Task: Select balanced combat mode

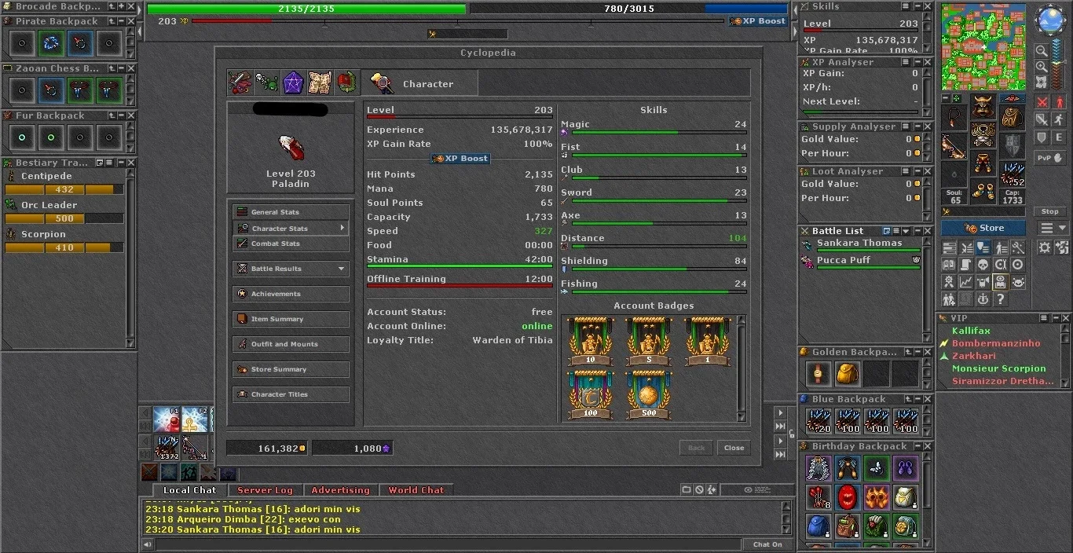Action: (x=1042, y=119)
